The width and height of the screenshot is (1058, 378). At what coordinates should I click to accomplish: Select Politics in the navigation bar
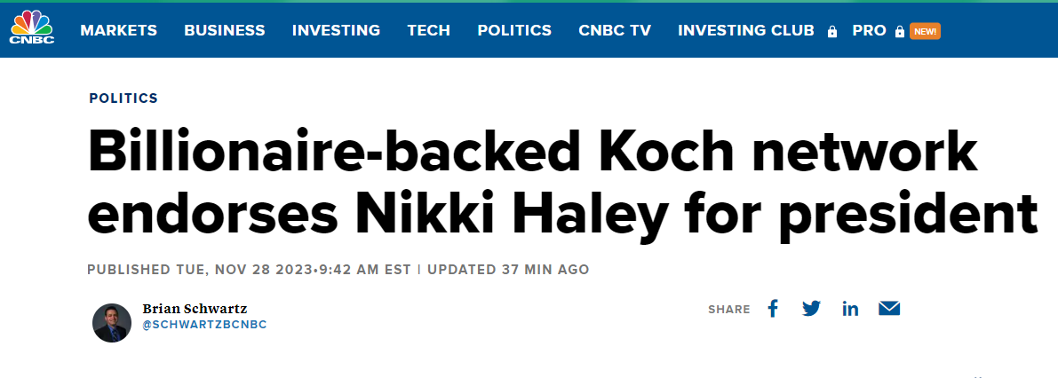click(514, 30)
